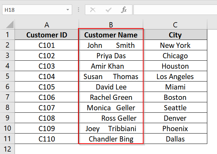Select cell containing C102
Image resolution: width=217 pixels, height=154 pixels.
click(x=47, y=55)
